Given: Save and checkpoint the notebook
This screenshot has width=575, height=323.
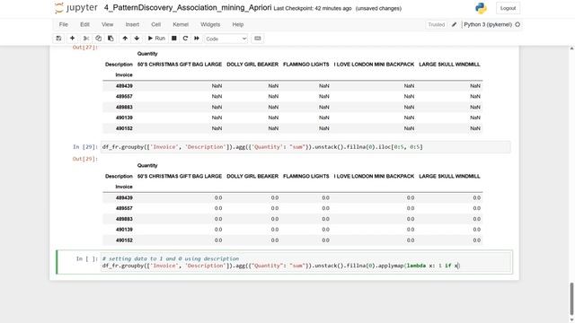Looking at the screenshot, I should 58,39.
